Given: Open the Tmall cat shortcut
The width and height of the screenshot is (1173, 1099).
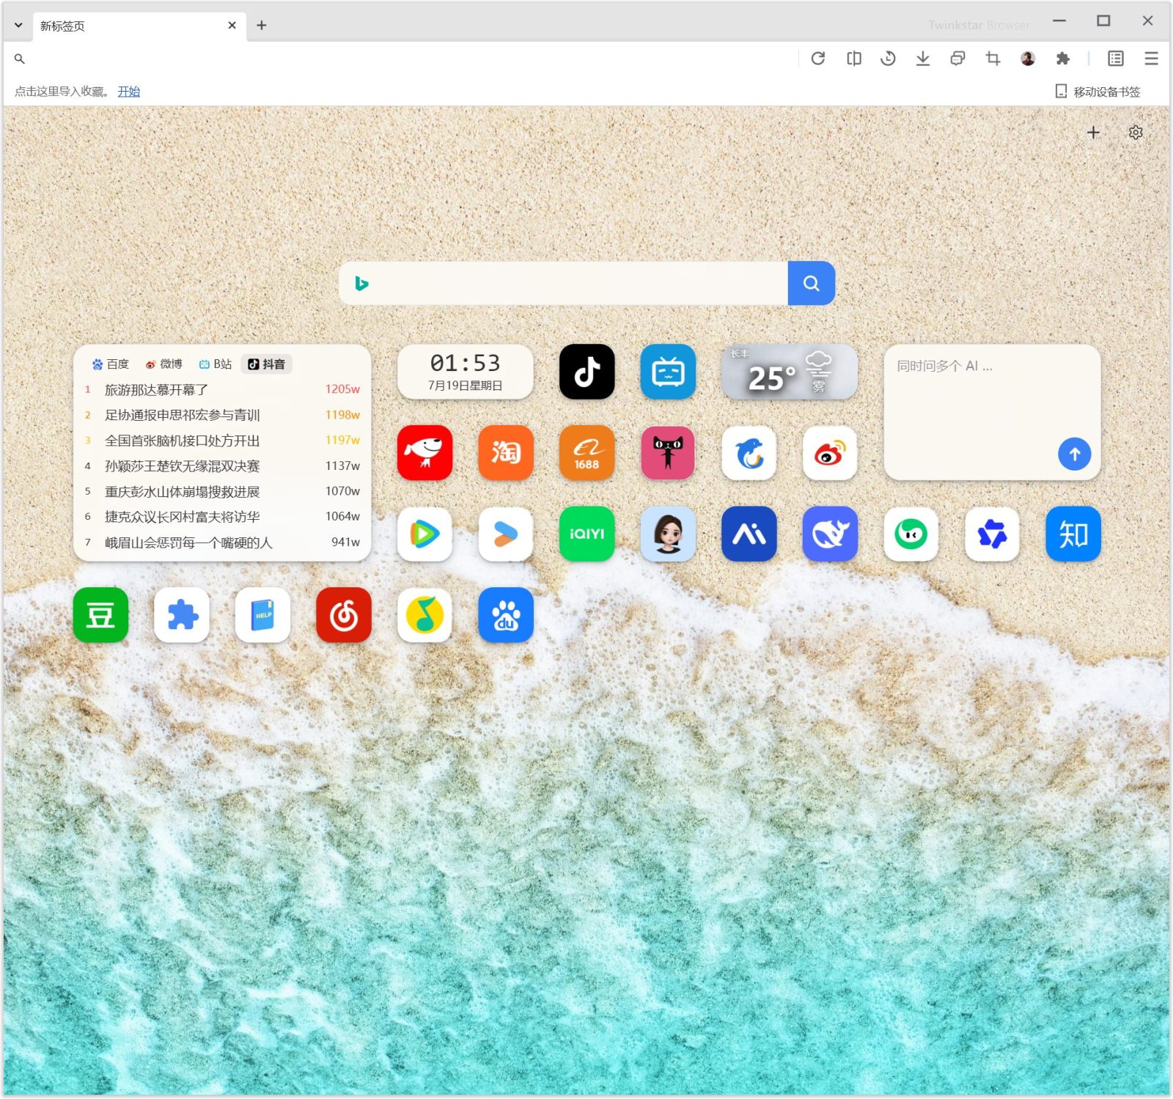Looking at the screenshot, I should coord(668,453).
